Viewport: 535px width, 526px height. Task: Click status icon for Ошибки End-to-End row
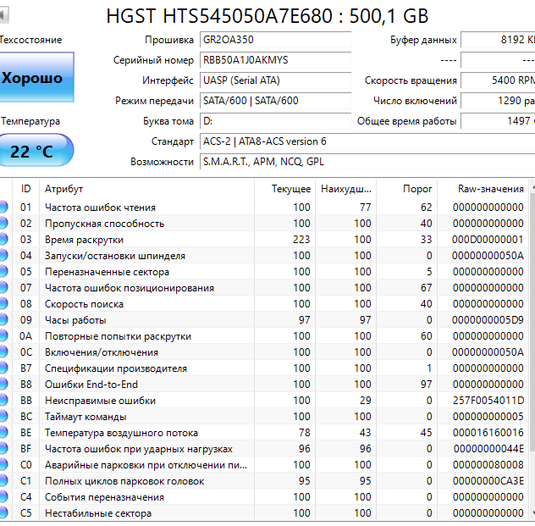[3, 385]
